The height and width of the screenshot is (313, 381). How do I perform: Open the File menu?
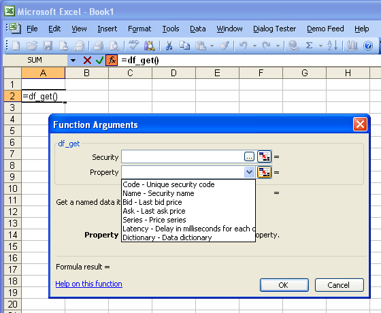(x=32, y=29)
